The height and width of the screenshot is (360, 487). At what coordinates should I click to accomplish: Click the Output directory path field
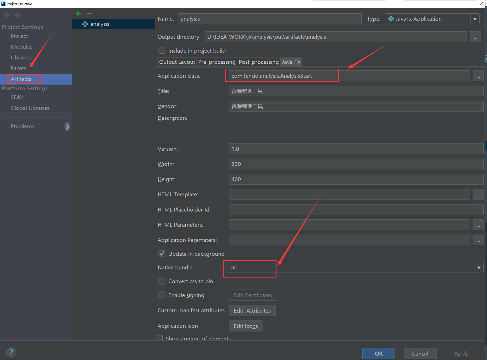(x=336, y=37)
